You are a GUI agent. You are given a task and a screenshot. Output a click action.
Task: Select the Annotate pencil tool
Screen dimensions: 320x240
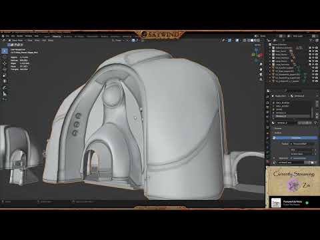pos(5,87)
